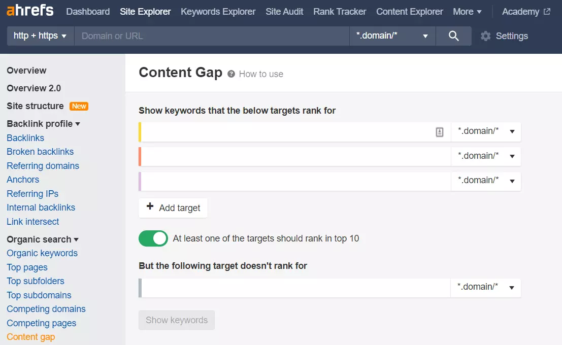Click the Show keywords button
Screen dimensions: 562x345
pos(177,320)
